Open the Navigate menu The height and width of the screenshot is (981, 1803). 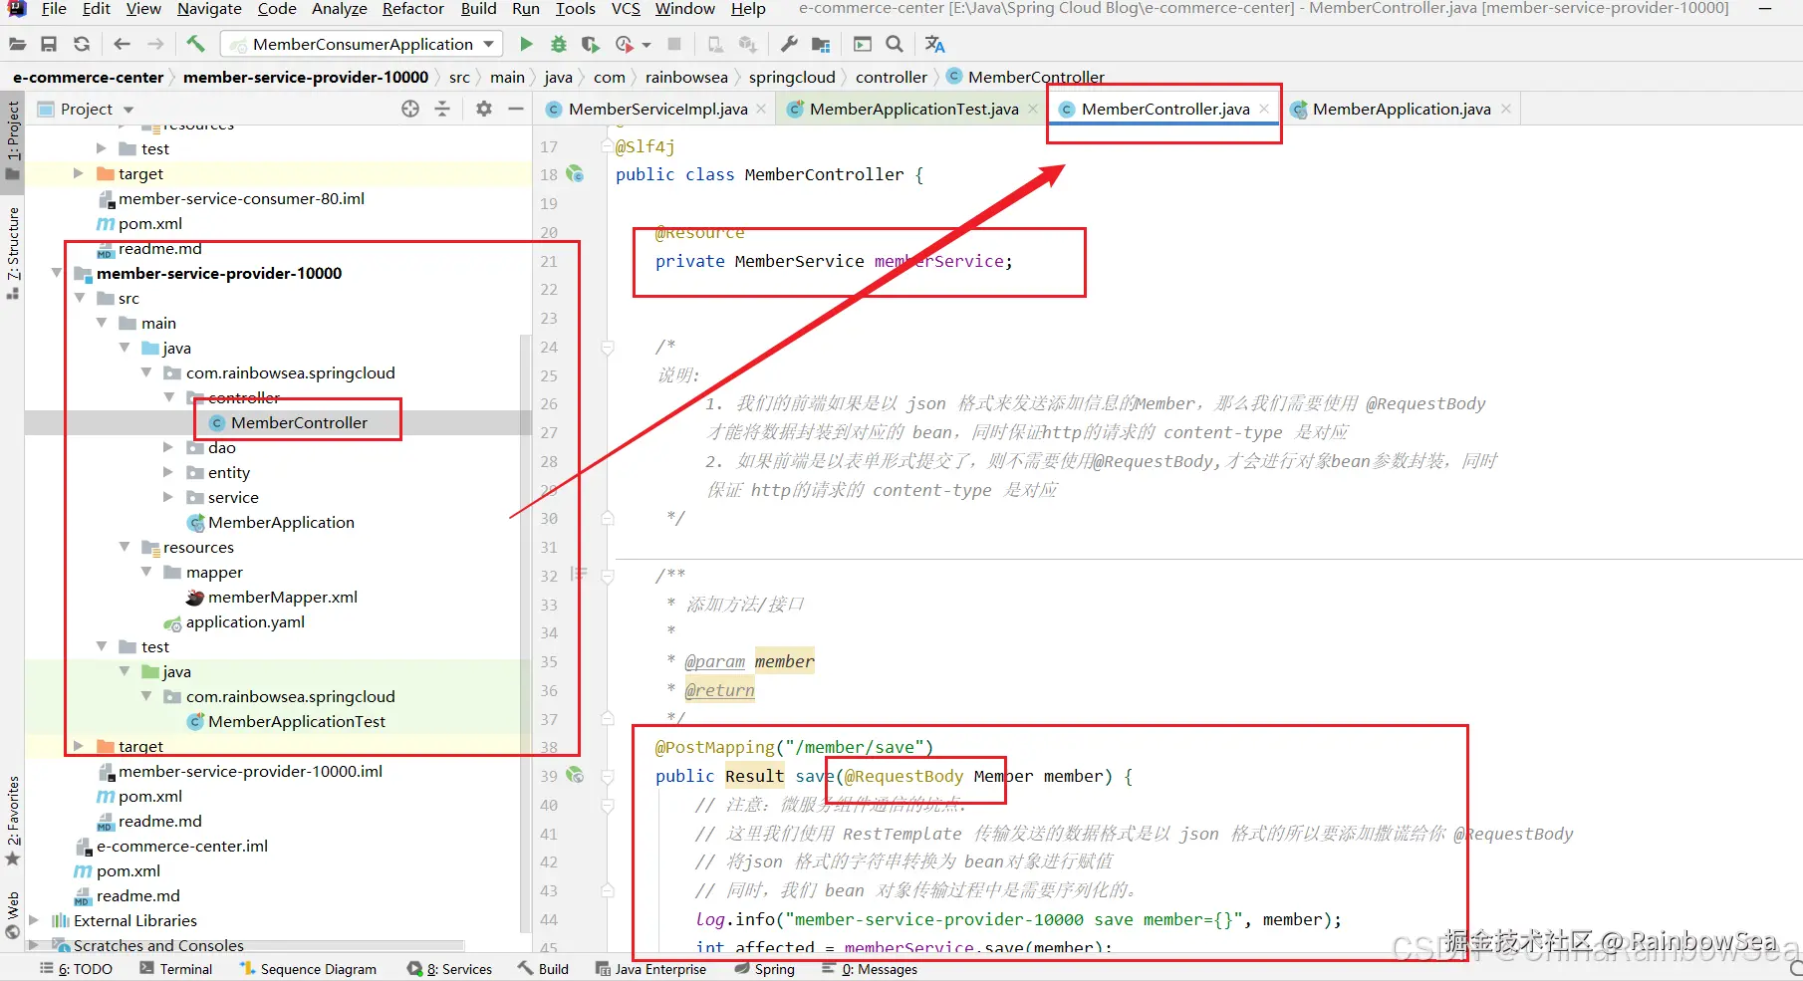pos(209,9)
